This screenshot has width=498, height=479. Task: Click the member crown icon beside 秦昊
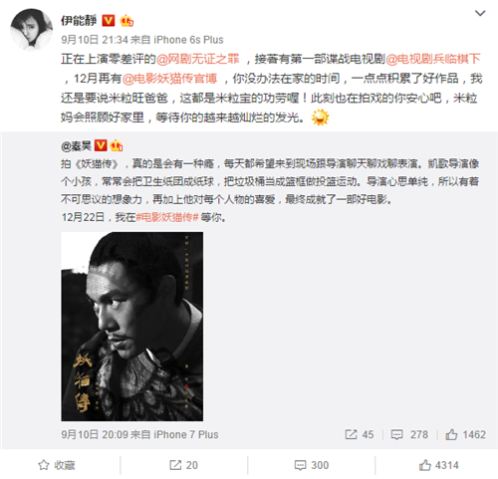[117, 145]
